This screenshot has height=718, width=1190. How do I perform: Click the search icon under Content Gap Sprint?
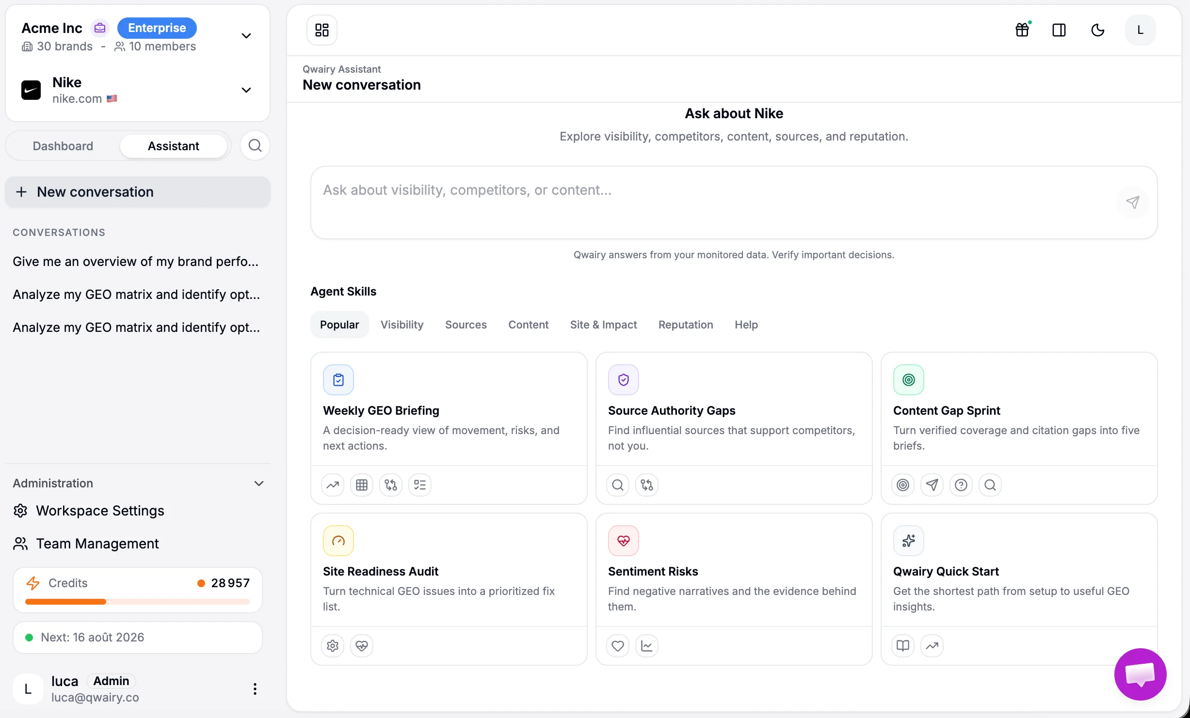990,485
